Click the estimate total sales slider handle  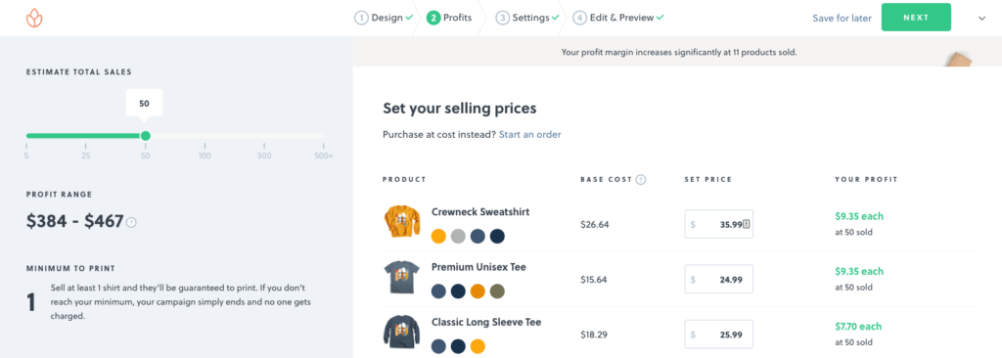pos(145,136)
